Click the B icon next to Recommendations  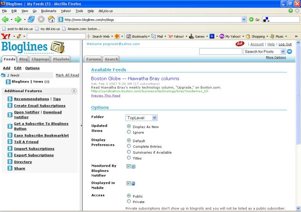point(10,99)
